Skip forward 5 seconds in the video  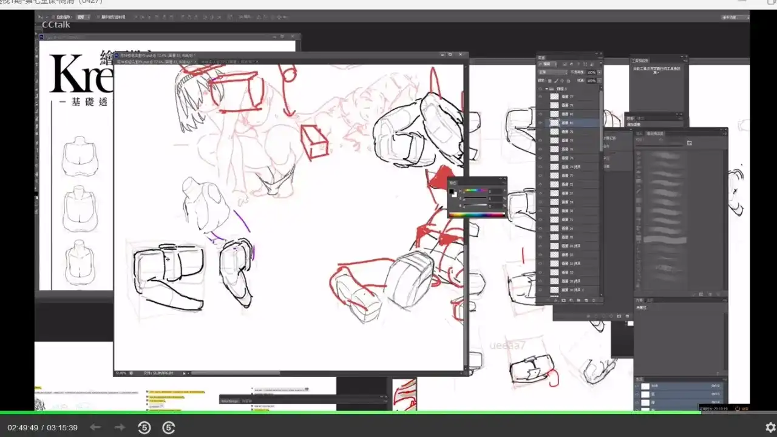click(169, 428)
